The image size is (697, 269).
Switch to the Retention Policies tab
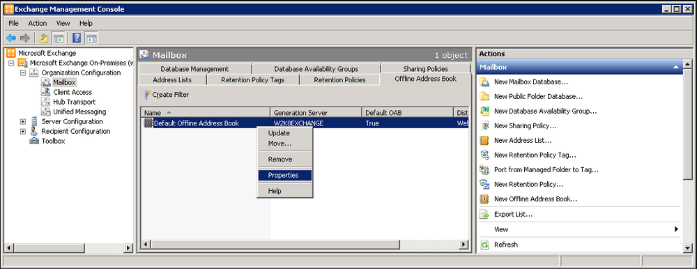coord(339,80)
